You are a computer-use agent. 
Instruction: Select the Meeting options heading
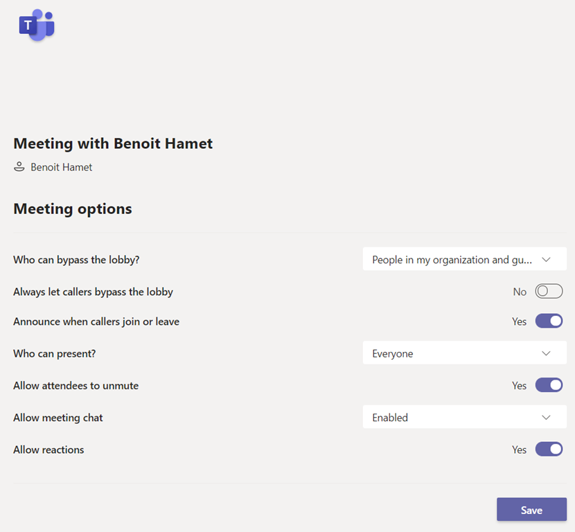click(x=73, y=209)
